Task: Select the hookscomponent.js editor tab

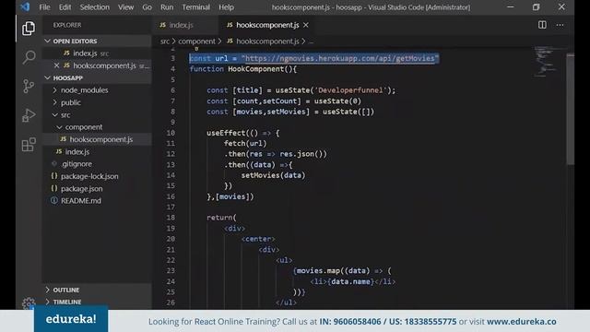Action: pyautogui.click(x=267, y=25)
